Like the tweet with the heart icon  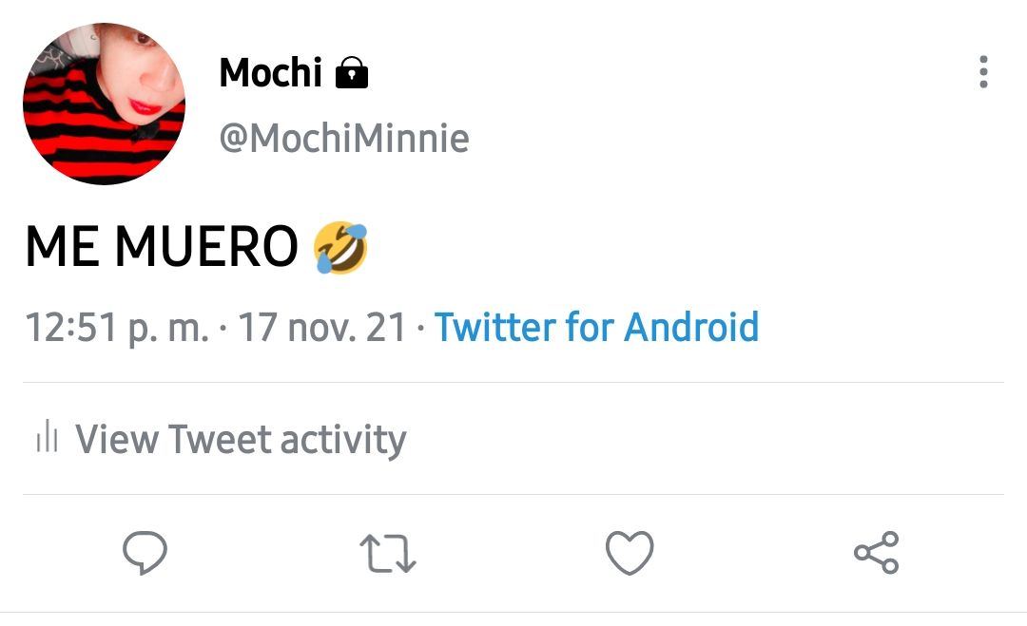tap(630, 553)
